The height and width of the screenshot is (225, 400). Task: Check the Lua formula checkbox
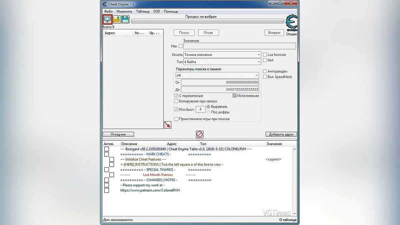pyautogui.click(x=265, y=54)
